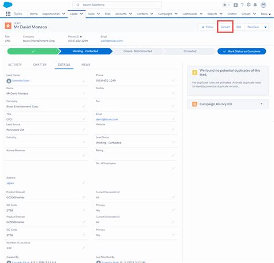274x263 pixels.
Task: Click the Fax field edit pencil
Action: 173,106
